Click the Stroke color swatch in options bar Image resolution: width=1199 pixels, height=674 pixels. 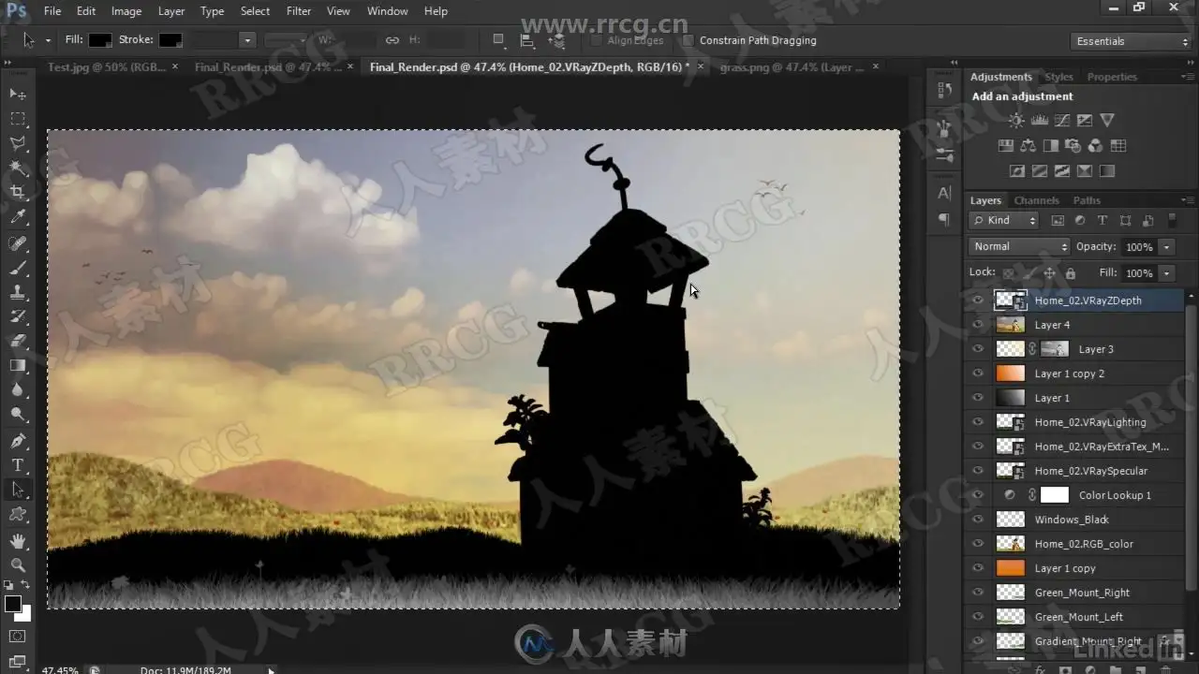(x=170, y=40)
